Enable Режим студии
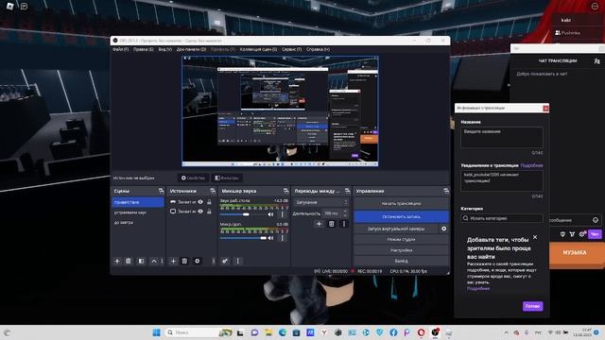Viewport: 605px width, 340px height. (x=401, y=239)
